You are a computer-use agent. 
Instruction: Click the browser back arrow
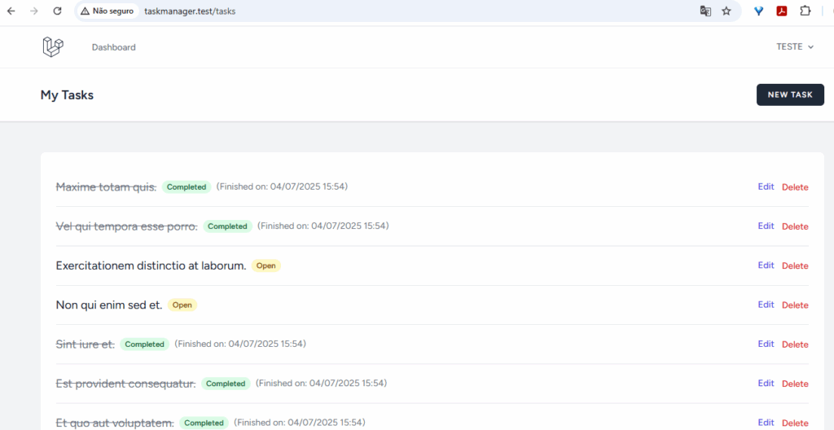(11, 11)
